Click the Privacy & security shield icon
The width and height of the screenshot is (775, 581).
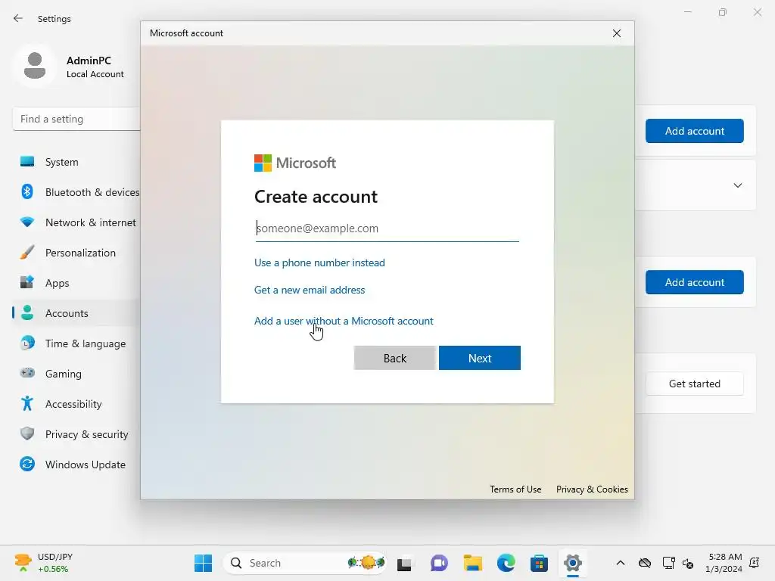[27, 433]
